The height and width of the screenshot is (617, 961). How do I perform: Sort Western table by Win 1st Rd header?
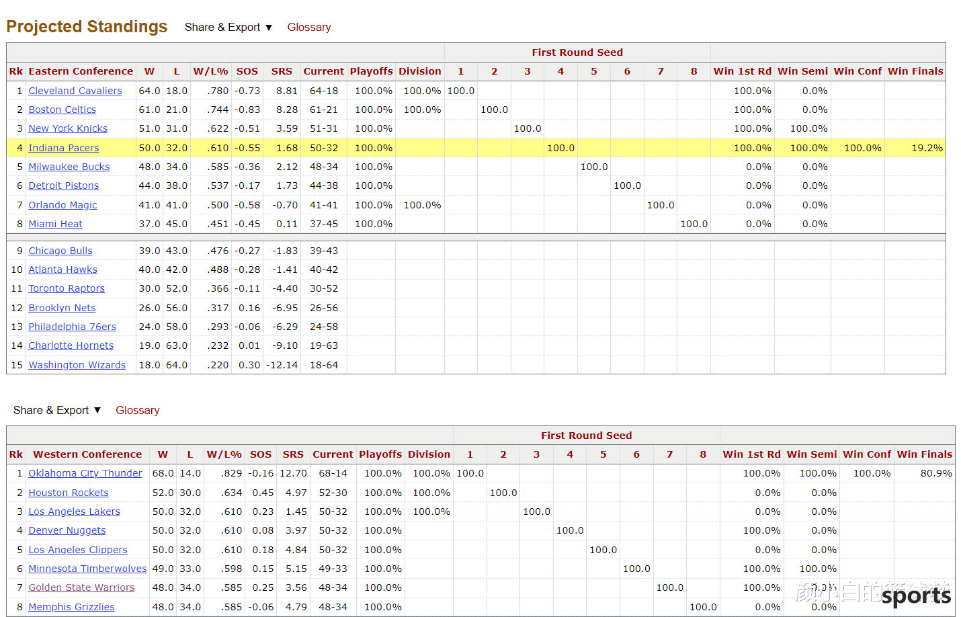[752, 454]
